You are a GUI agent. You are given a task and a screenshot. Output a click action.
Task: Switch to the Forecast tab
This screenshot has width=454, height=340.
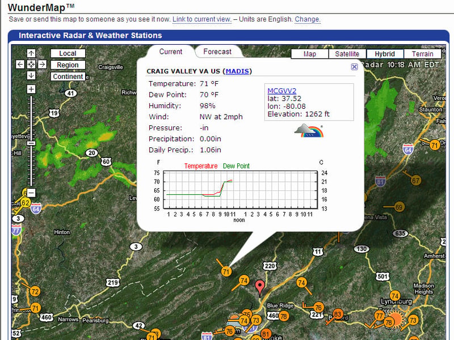click(217, 52)
